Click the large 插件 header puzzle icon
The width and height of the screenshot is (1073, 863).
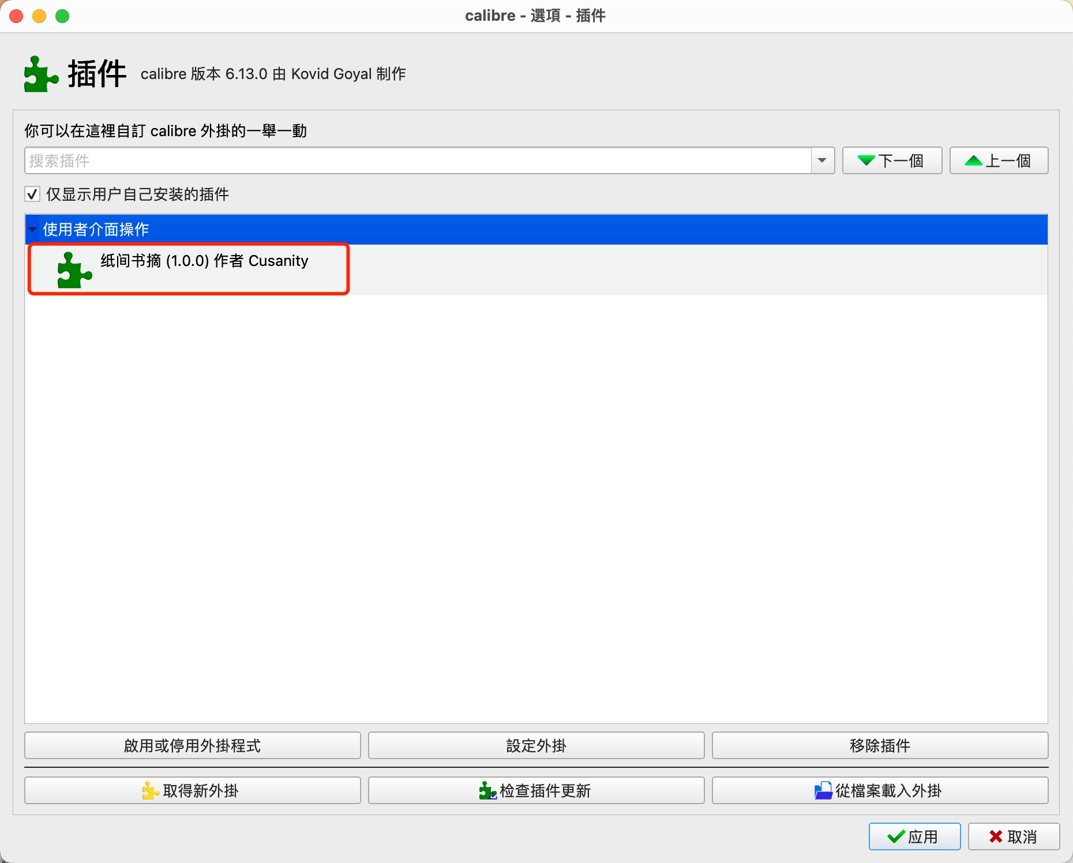[40, 74]
